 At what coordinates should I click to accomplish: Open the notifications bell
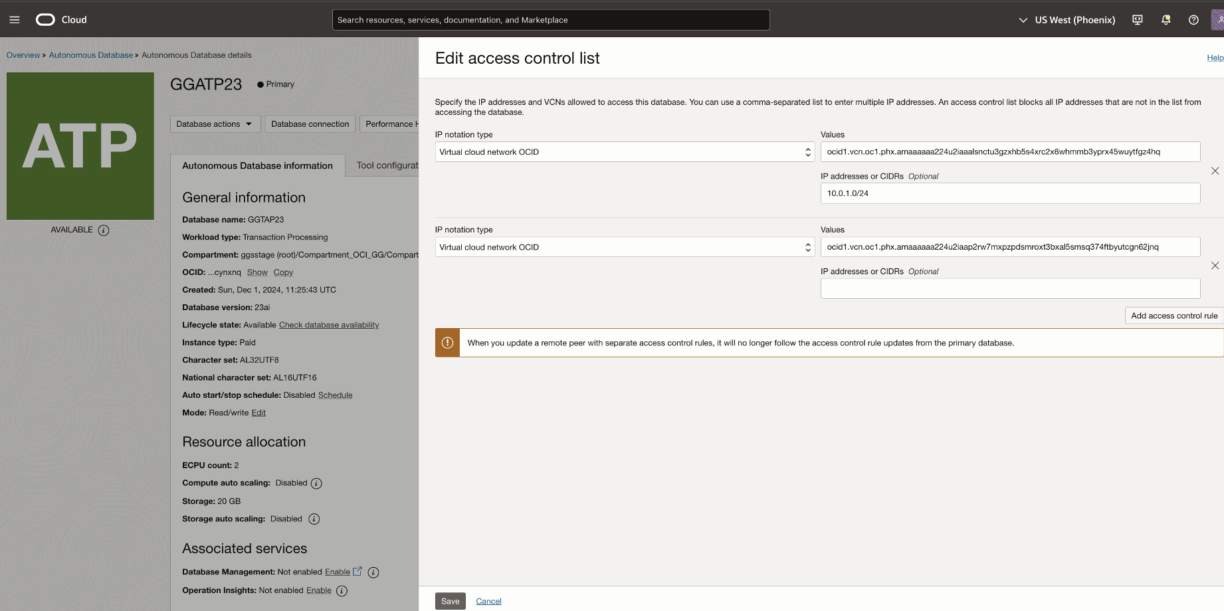coord(1166,20)
